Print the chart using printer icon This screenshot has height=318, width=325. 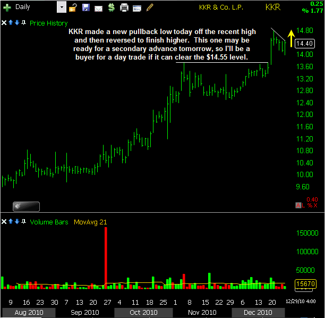(124, 7)
